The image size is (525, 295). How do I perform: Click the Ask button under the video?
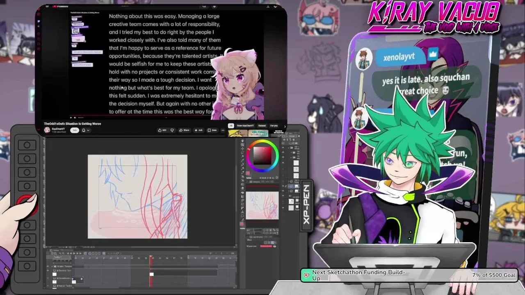coord(198,130)
